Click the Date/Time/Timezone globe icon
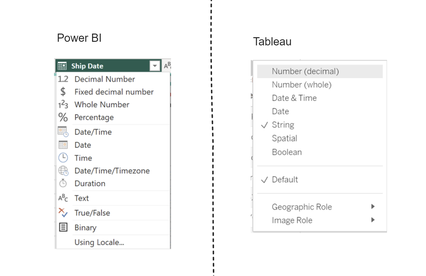 pyautogui.click(x=63, y=171)
